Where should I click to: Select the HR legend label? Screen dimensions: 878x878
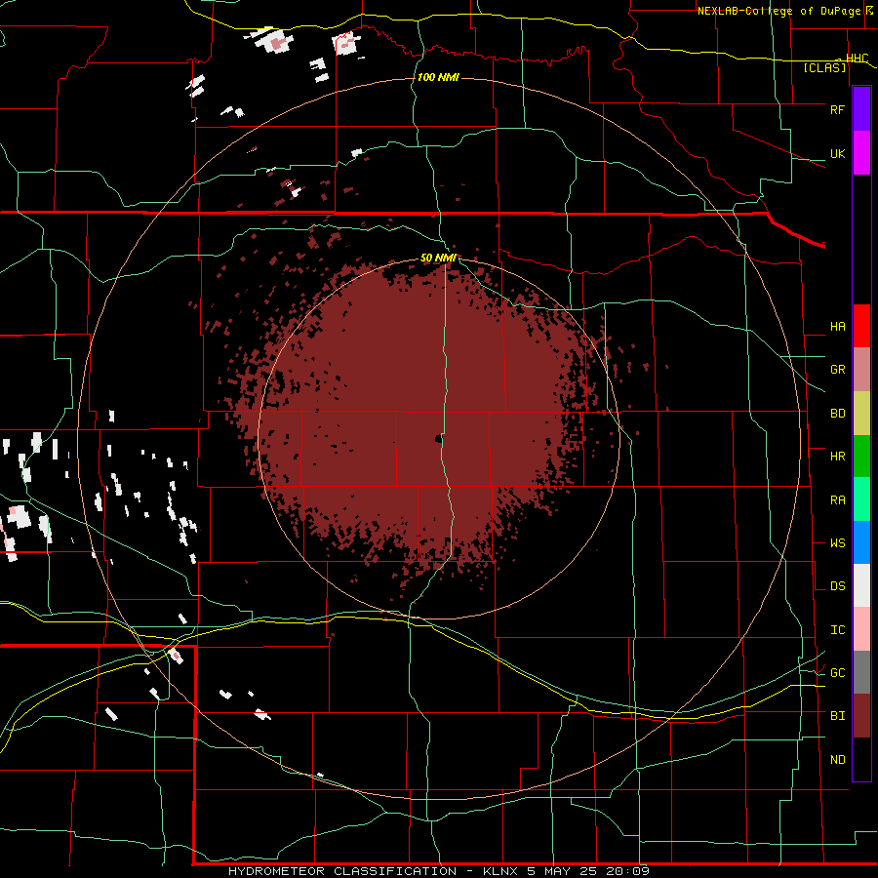(x=837, y=457)
